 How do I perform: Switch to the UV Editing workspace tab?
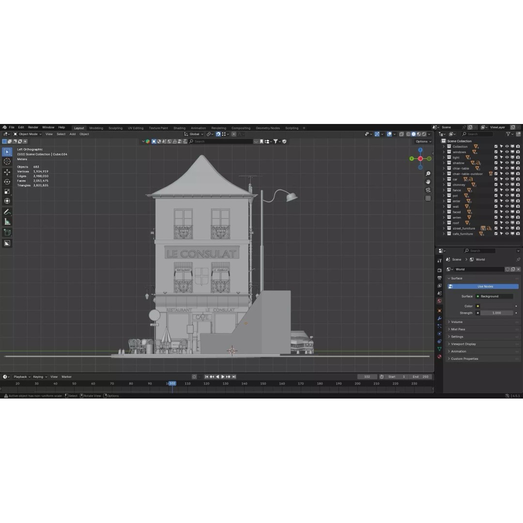coord(136,128)
